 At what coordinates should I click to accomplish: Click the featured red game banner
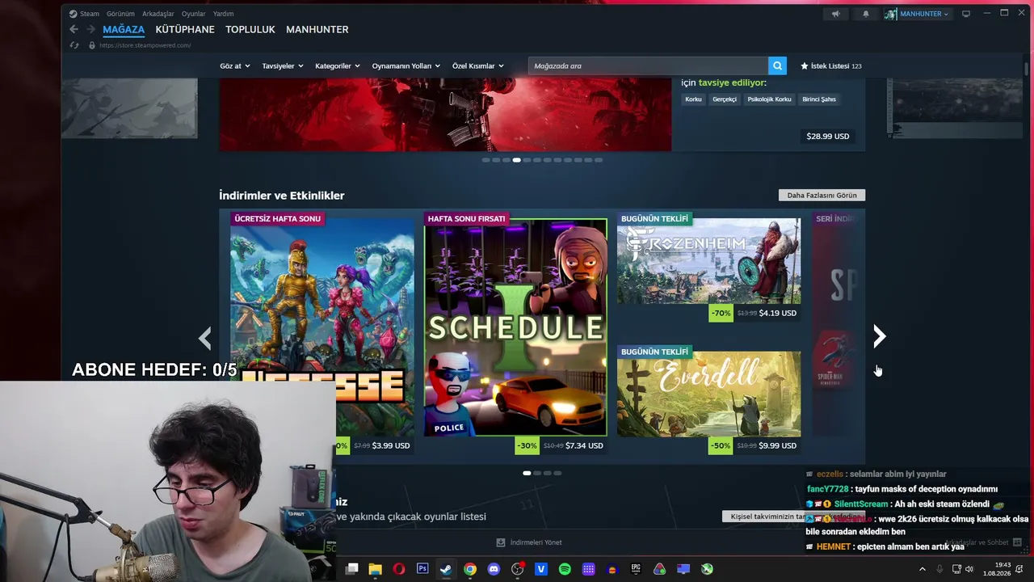[x=445, y=115]
